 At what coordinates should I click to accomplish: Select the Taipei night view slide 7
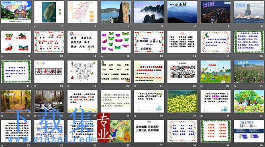coord(216,12)
